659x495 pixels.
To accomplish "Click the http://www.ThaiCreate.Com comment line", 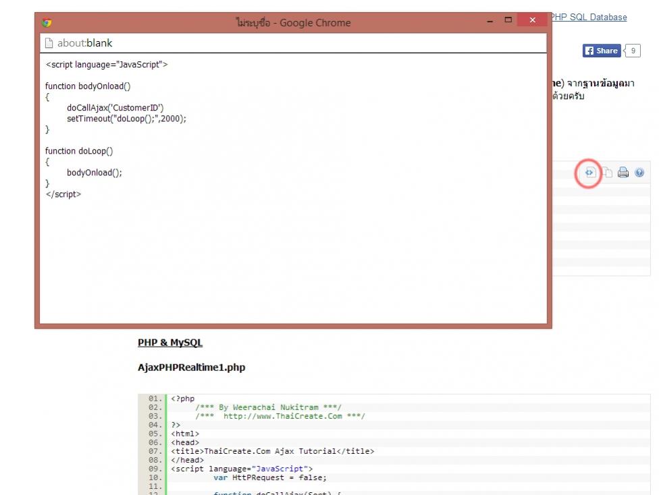I will [x=280, y=416].
